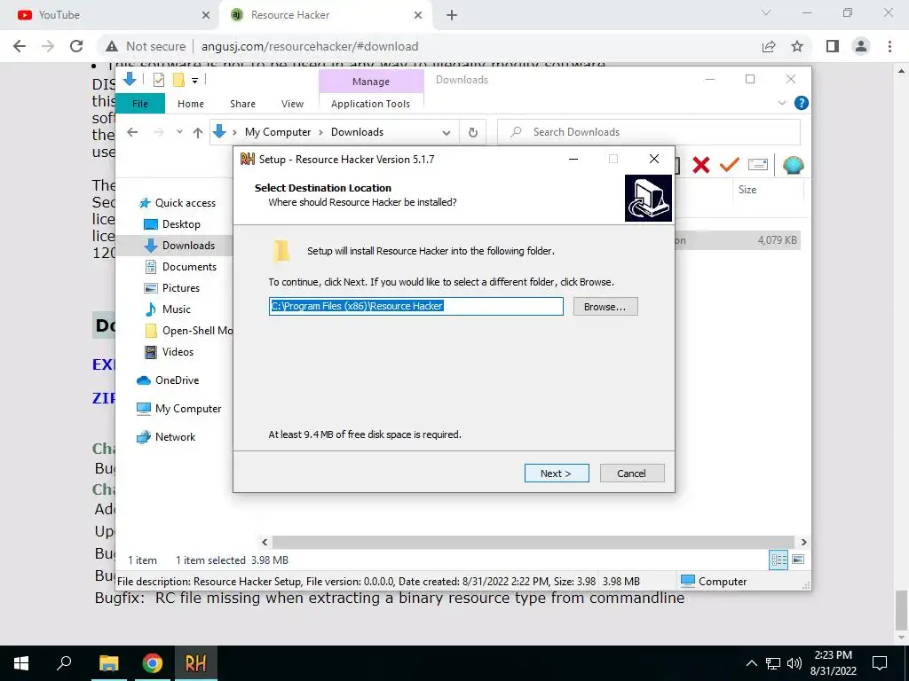This screenshot has height=681, width=909.
Task: Go back in File Explorer
Action: point(132,132)
